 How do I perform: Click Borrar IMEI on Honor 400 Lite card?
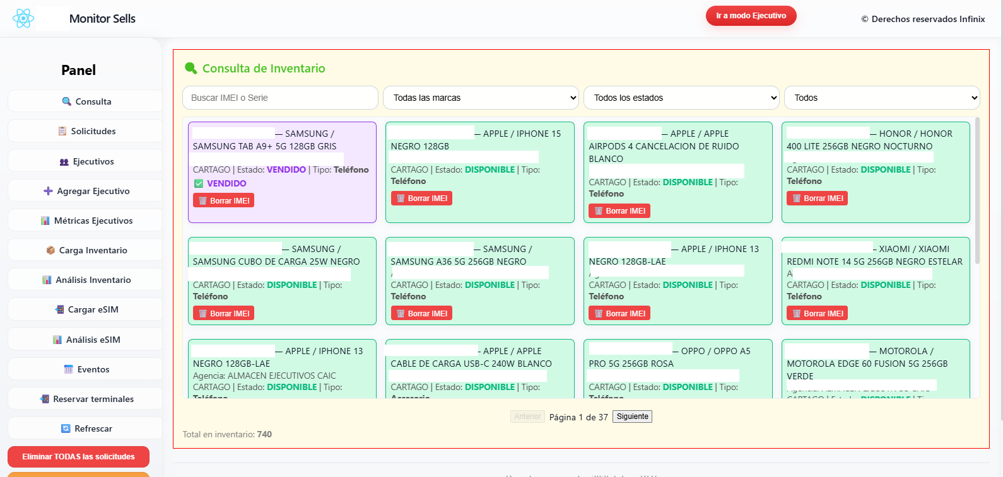pyautogui.click(x=817, y=198)
